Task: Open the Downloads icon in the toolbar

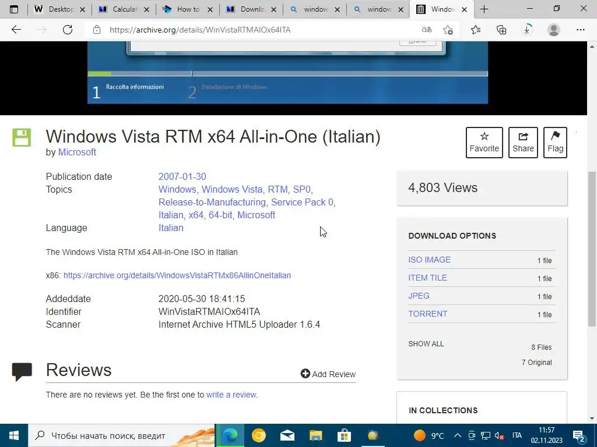Action: coord(527,30)
